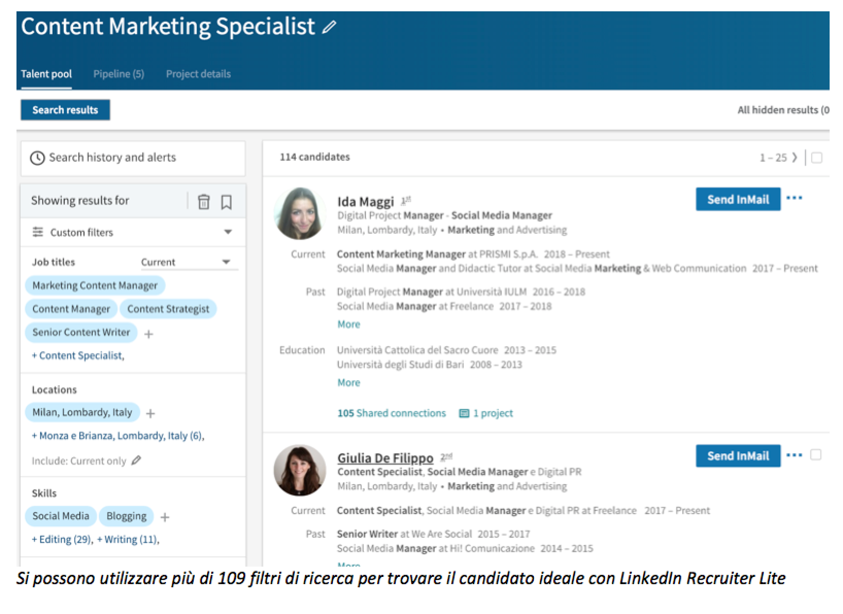Tick the select-all candidates checkbox
843x614 pixels.
(816, 158)
